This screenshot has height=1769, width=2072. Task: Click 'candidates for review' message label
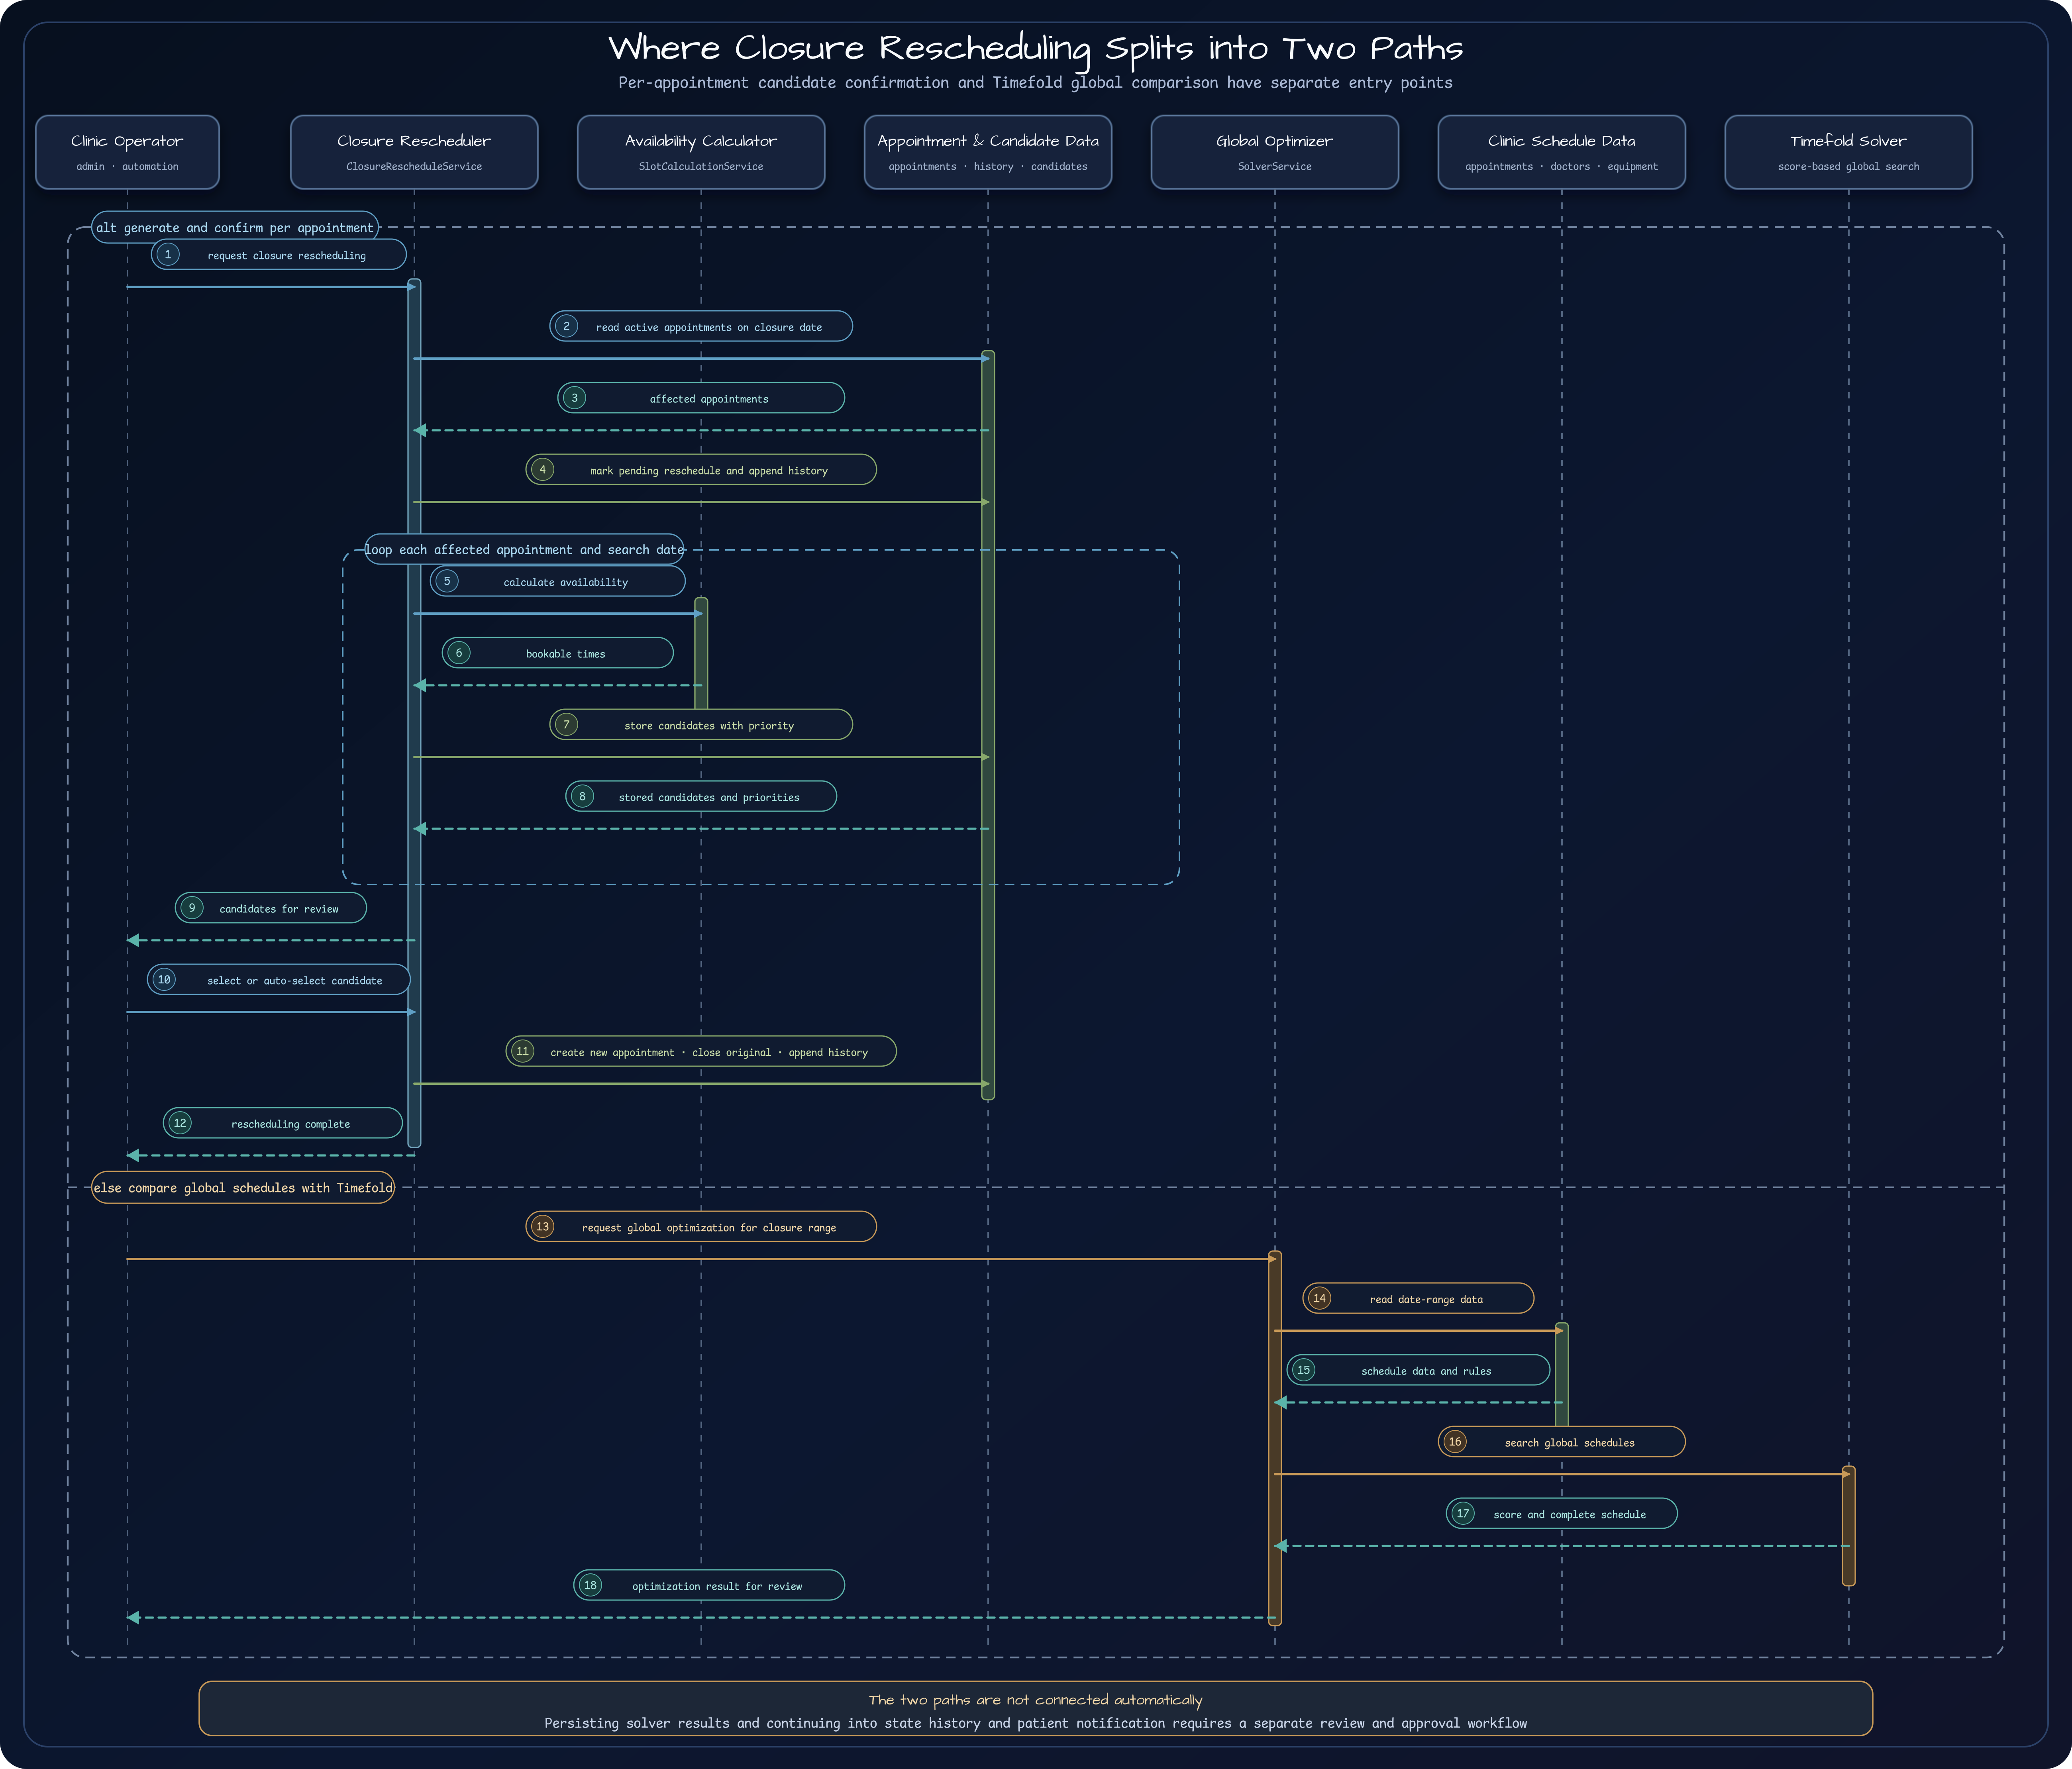coord(271,908)
